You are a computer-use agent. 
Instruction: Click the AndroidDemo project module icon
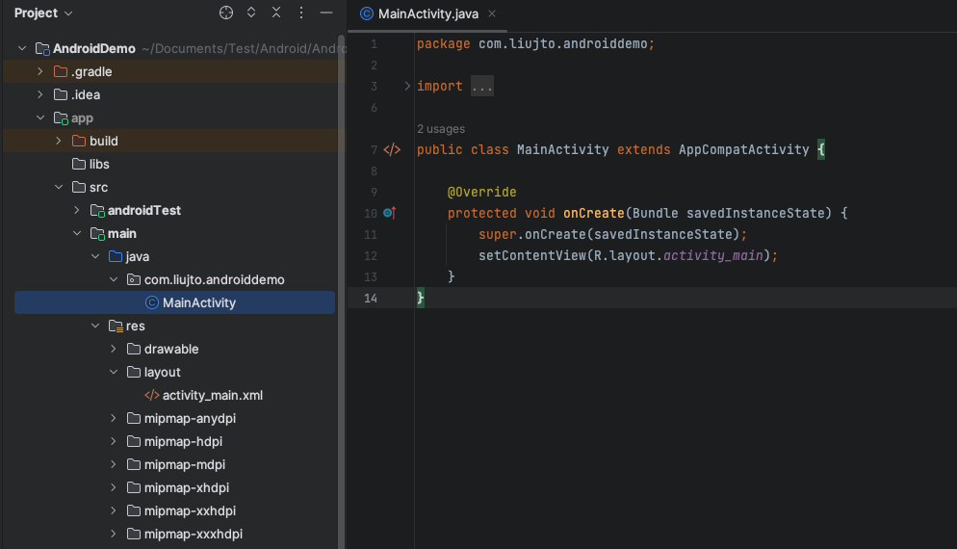[42, 48]
